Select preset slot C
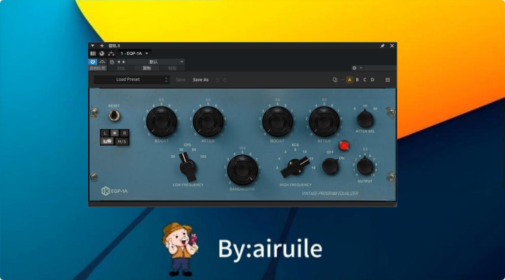This screenshot has width=505, height=280. [365, 80]
